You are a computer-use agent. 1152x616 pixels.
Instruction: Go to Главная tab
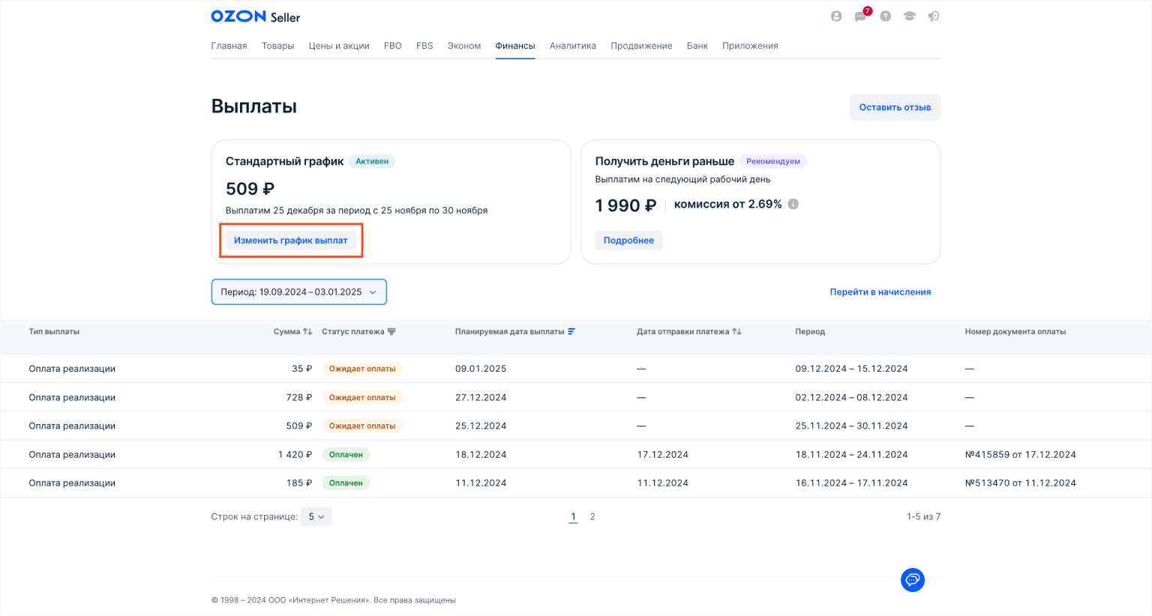(229, 46)
